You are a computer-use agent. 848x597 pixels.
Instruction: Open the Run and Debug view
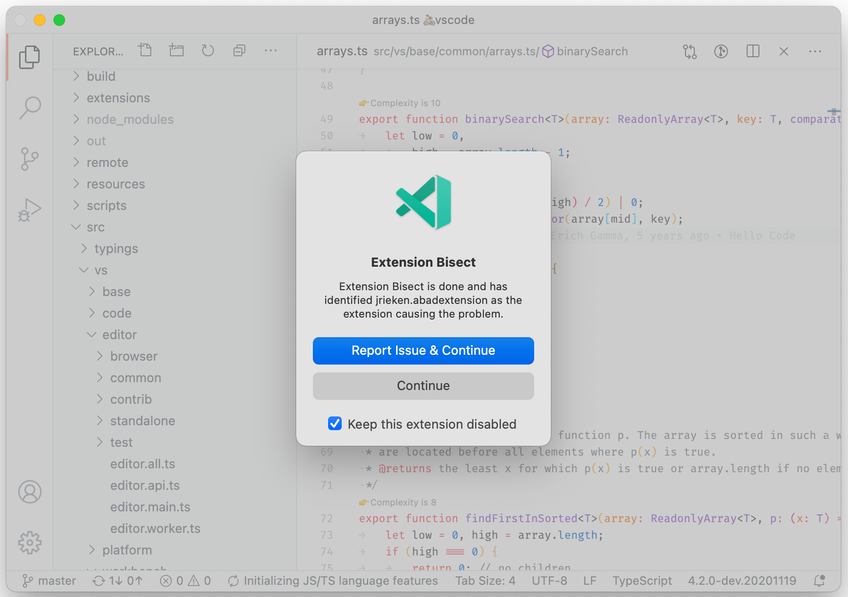pos(30,210)
